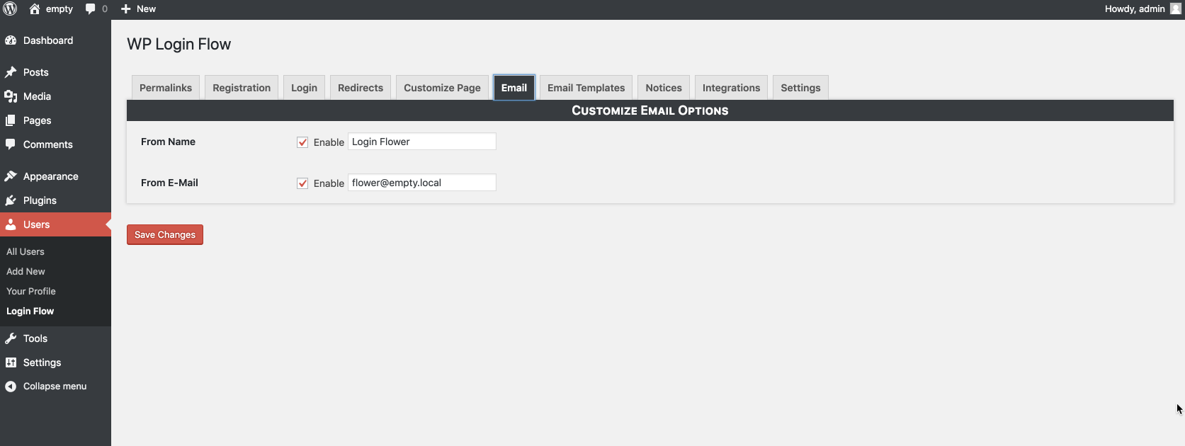The width and height of the screenshot is (1185, 446).
Task: Click the From Name row label
Action: pos(168,142)
